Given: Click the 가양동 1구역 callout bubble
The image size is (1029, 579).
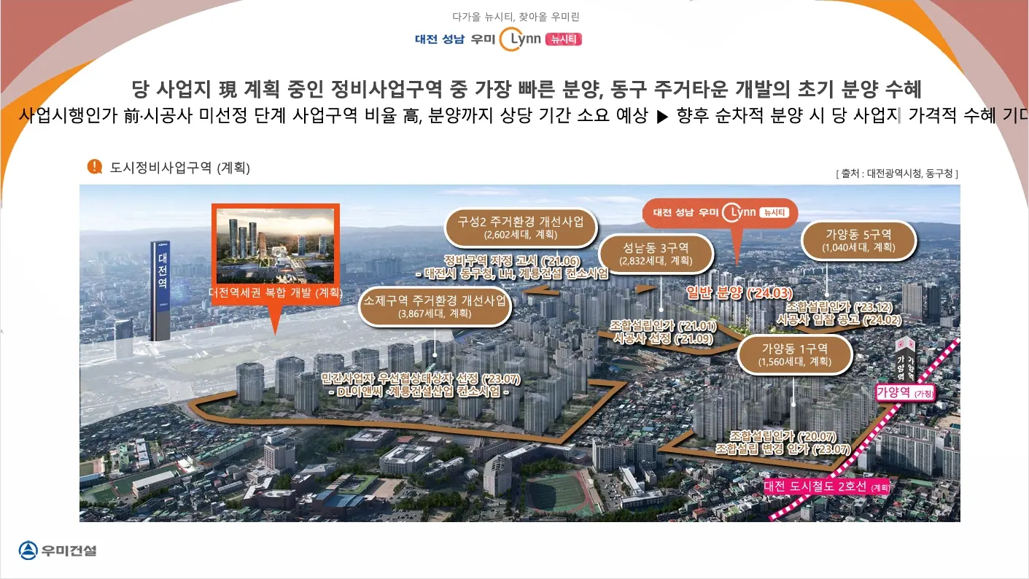Looking at the screenshot, I should pos(794,355).
